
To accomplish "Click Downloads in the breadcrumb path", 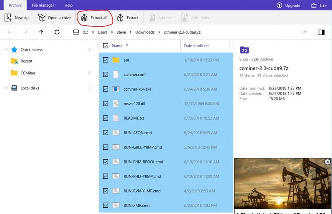I will (145, 32).
